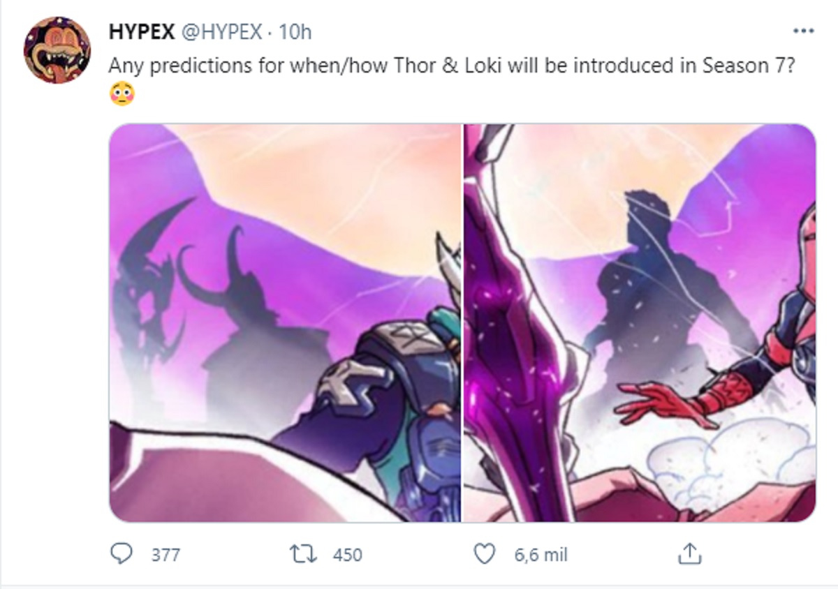This screenshot has height=589, width=838.
Task: Retweet using the arrows icon
Action: point(304,555)
